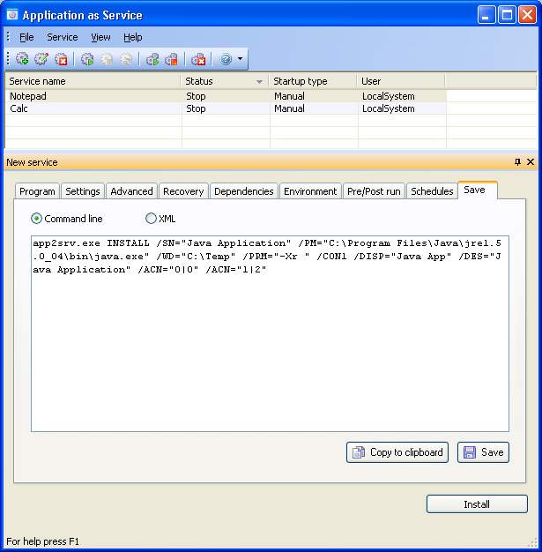Click the remove all services icon
This screenshot has width=542, height=552.
coord(198,59)
